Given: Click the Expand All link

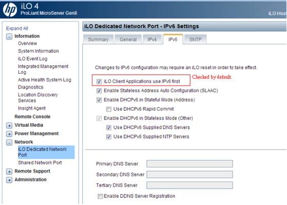Looking at the screenshot, I should (17, 28).
